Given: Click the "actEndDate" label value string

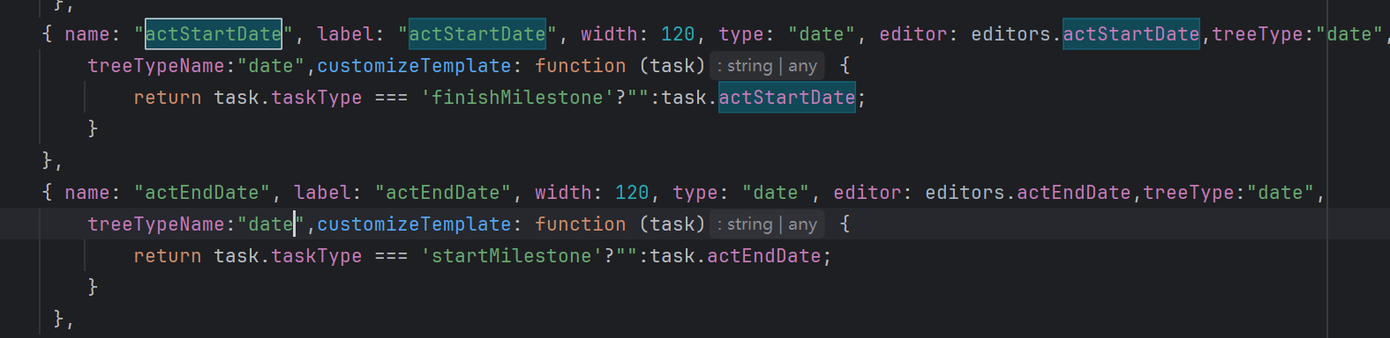Looking at the screenshot, I should pyautogui.click(x=443, y=193).
